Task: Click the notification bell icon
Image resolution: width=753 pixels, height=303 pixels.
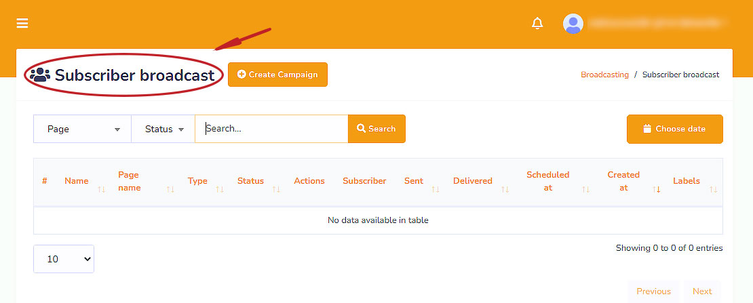Action: 537,24
